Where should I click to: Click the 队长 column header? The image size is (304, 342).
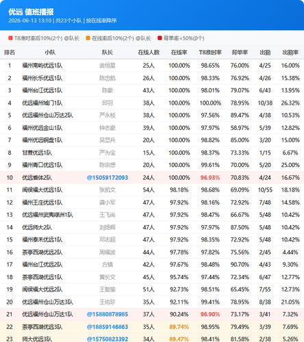coord(107,53)
